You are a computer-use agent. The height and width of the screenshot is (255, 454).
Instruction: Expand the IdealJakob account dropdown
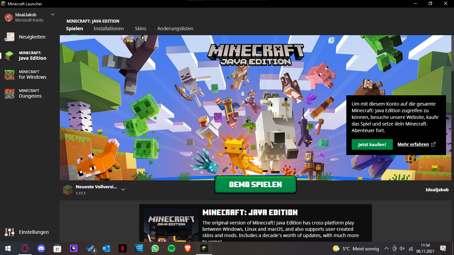(x=53, y=15)
